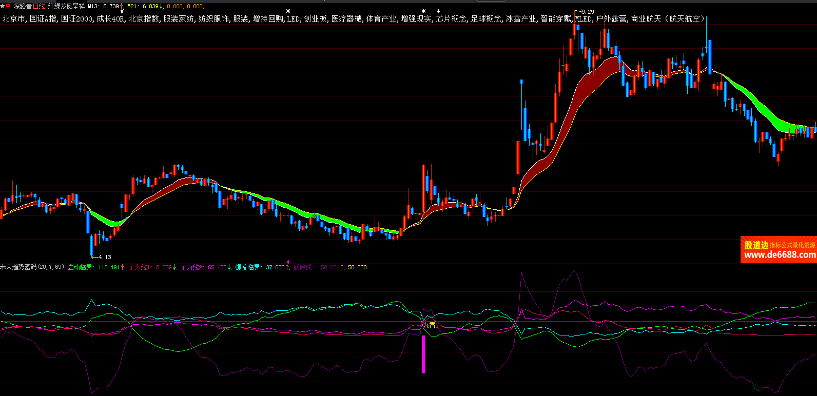Click the green down arrow after M21 value
Screen dimensions: 817x396
(161, 7)
